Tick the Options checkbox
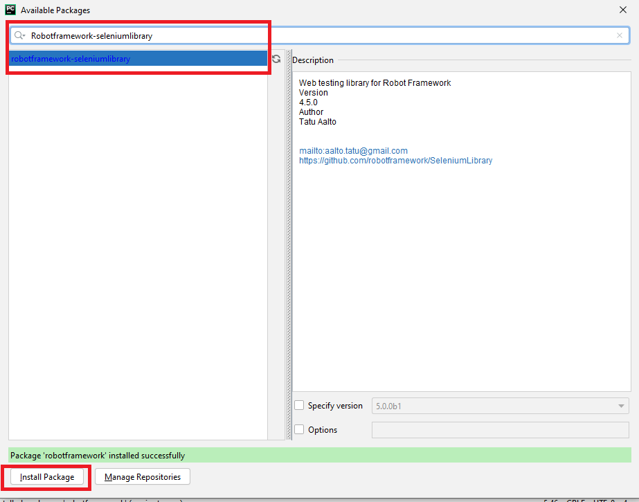This screenshot has width=639, height=502. [x=299, y=429]
